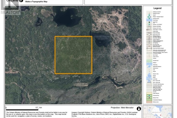Click the "Legend" heading
The width and height of the screenshot is (177, 118).
click(157, 8)
